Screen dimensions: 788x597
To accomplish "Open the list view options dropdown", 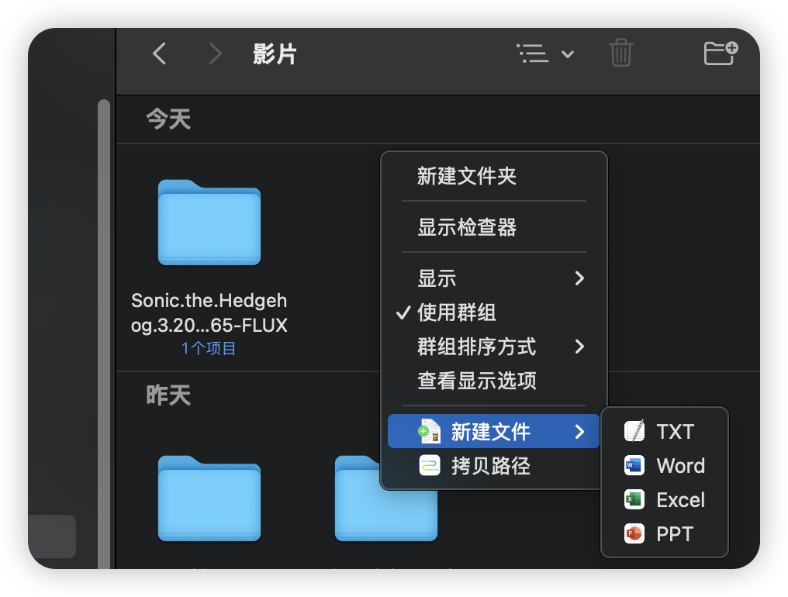I will point(545,53).
